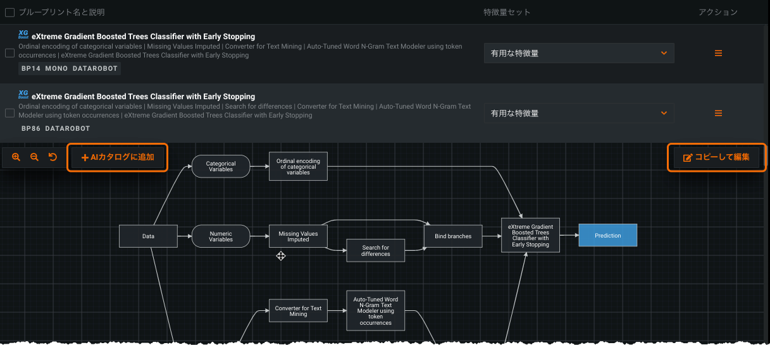
Task: Click the コピーして編集 button
Action: coord(717,157)
